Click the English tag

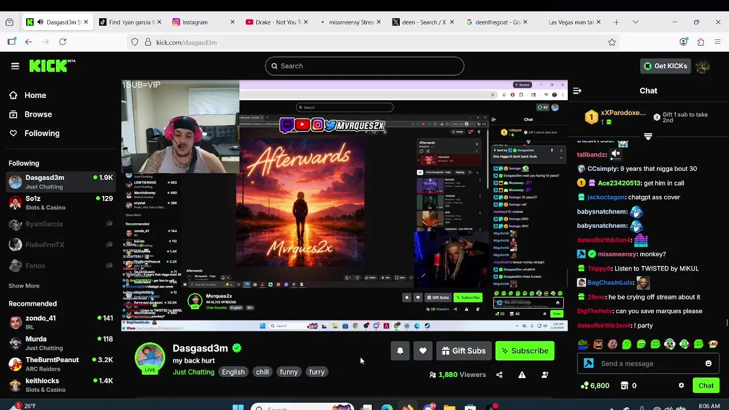point(233,372)
